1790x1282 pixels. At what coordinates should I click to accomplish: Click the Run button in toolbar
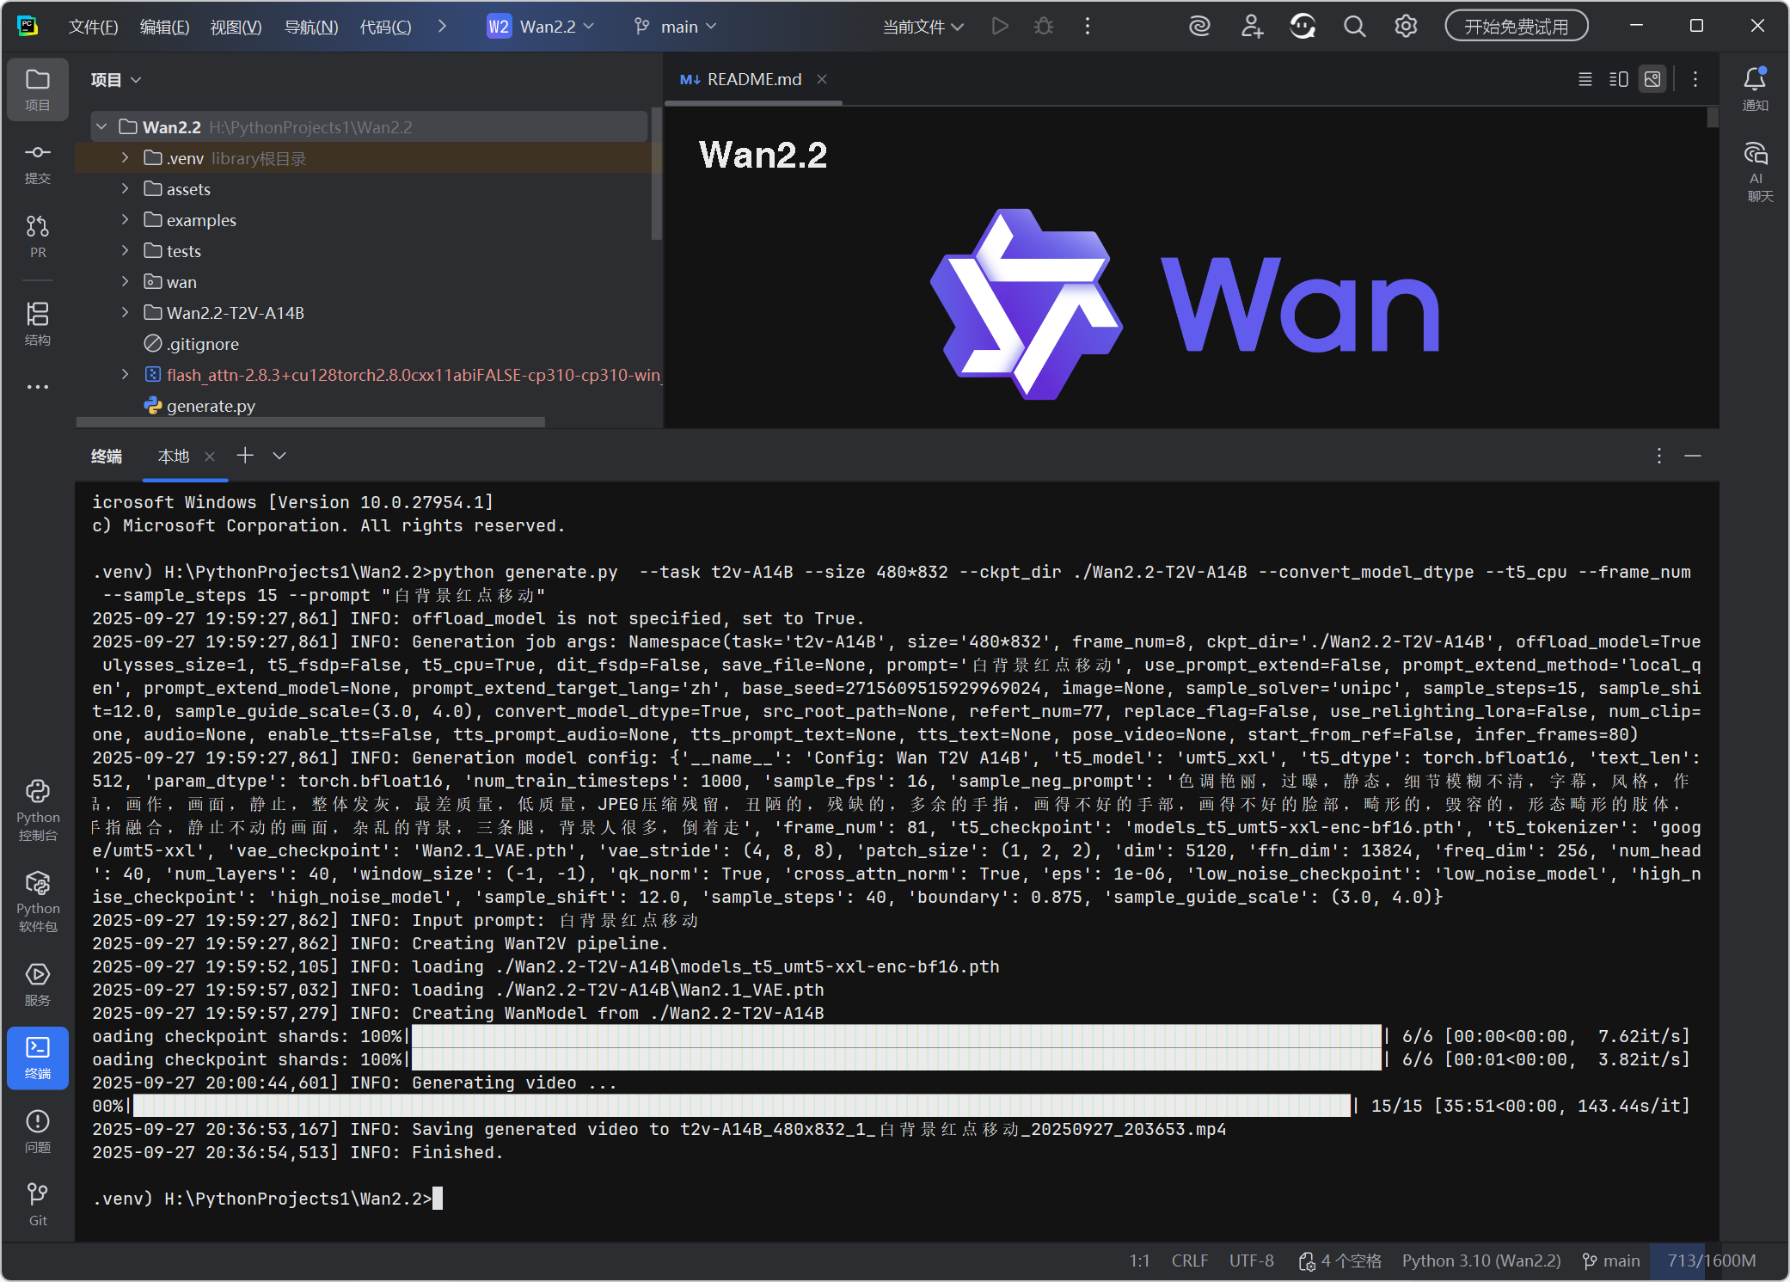tap(1000, 27)
